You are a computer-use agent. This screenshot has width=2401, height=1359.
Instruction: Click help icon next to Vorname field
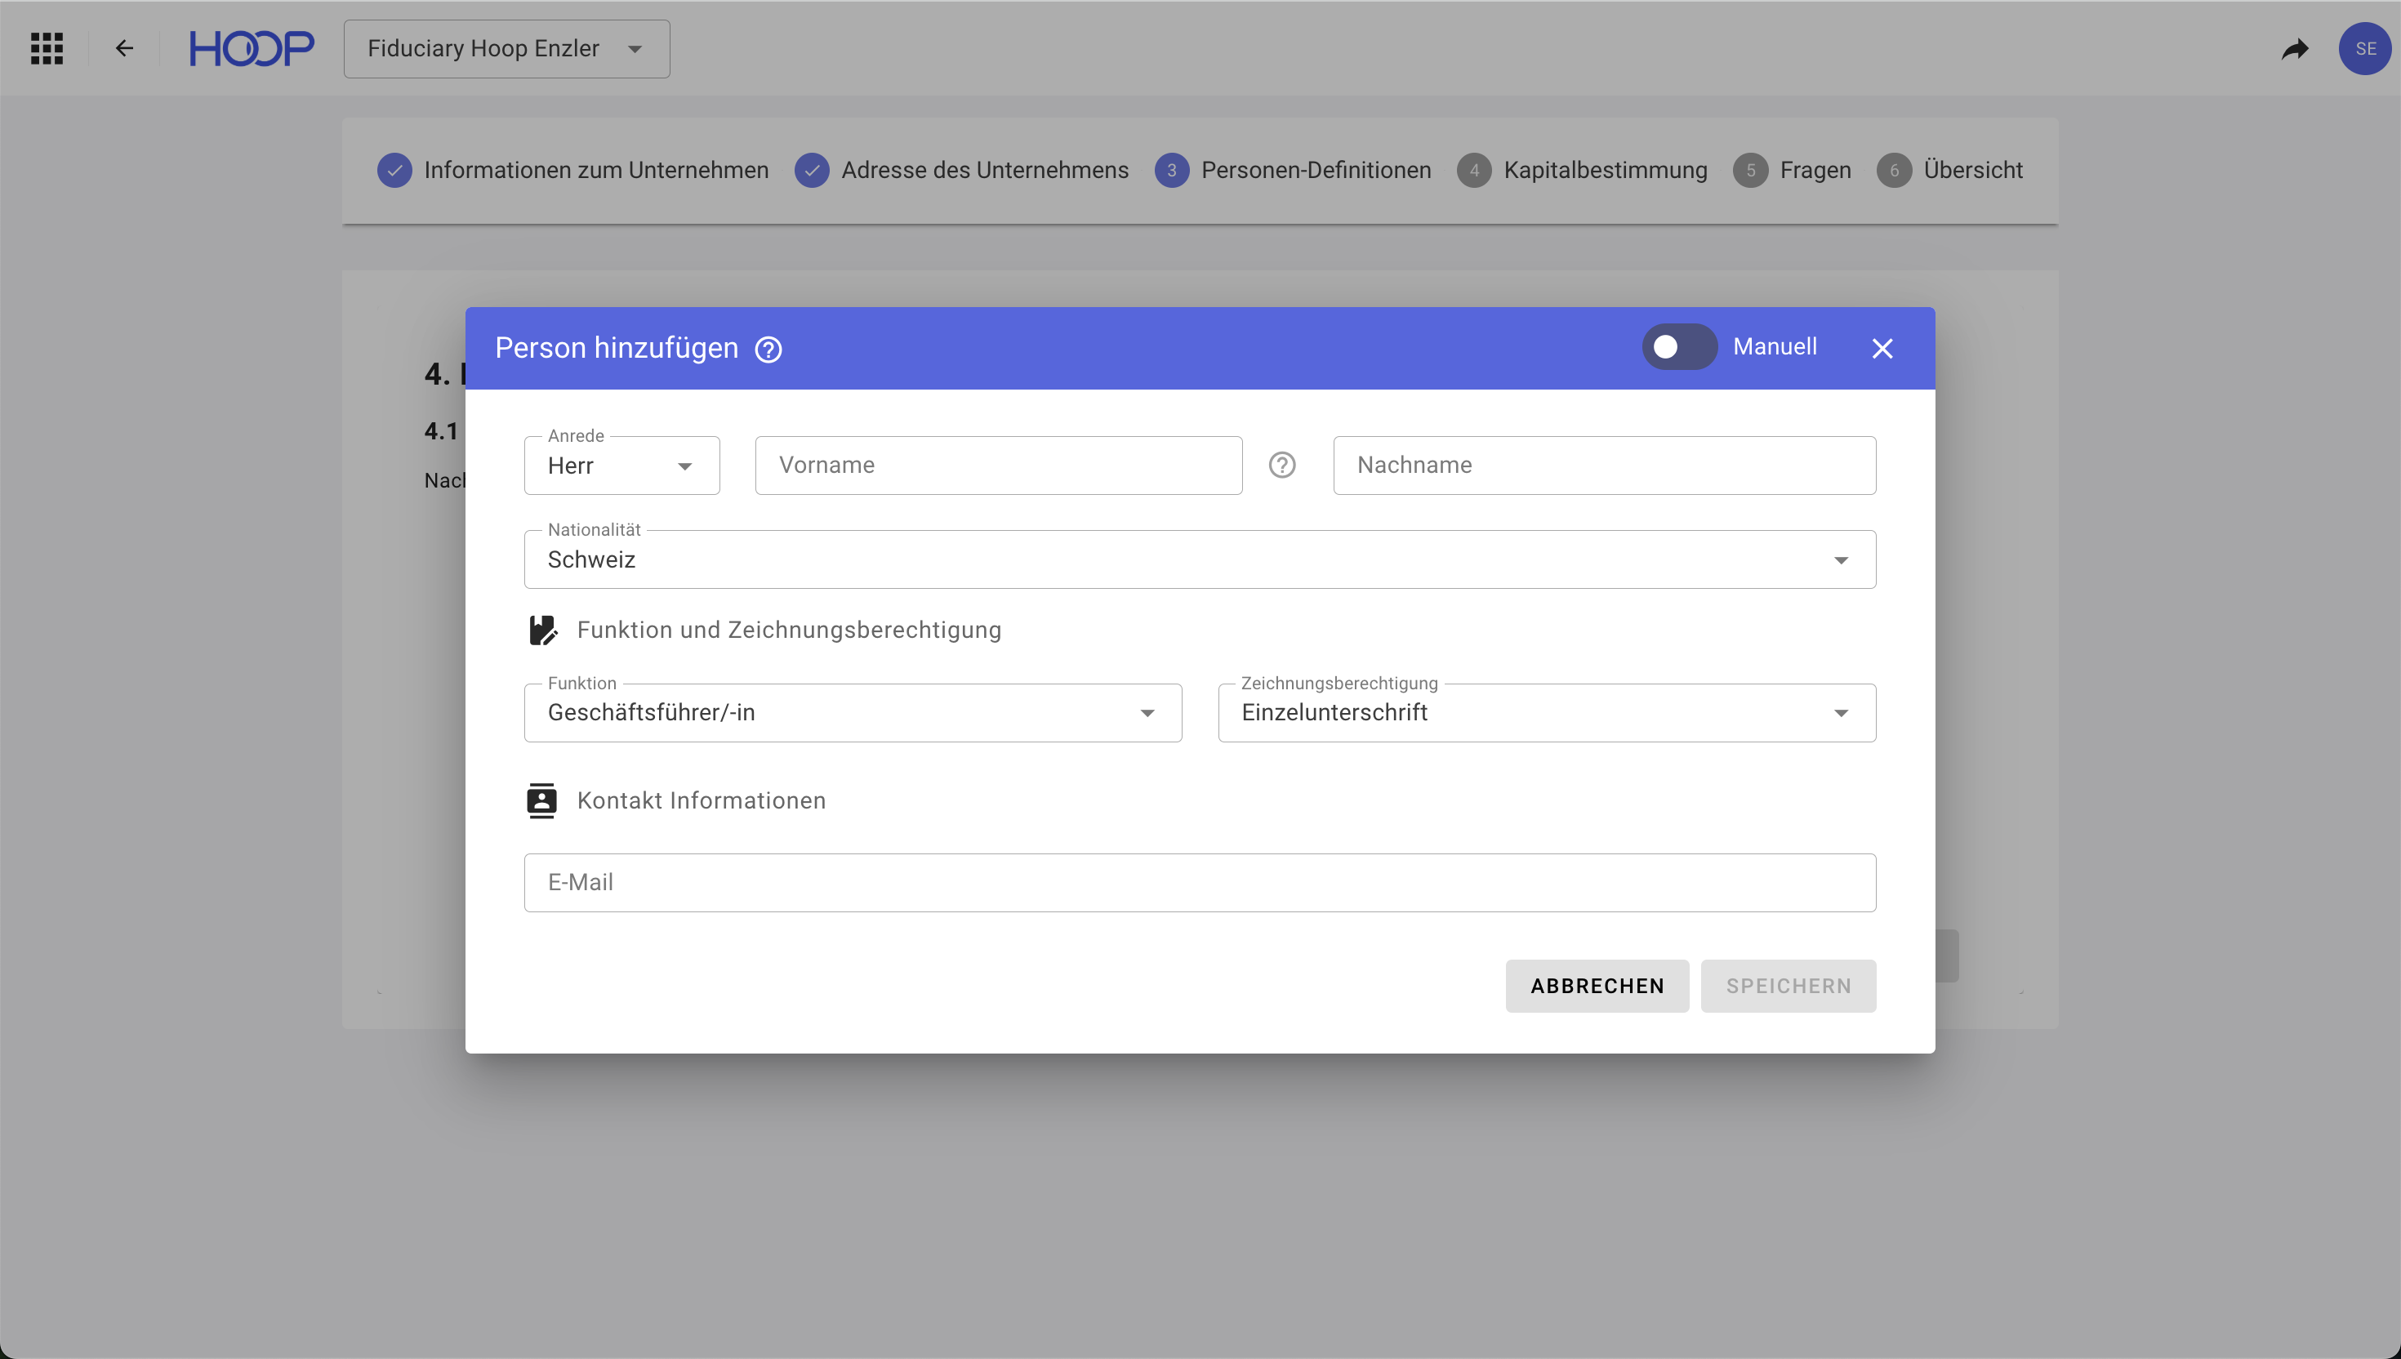tap(1282, 465)
